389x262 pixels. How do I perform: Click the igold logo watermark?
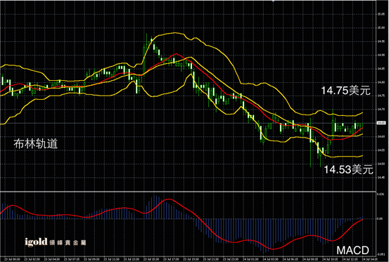[36, 242]
